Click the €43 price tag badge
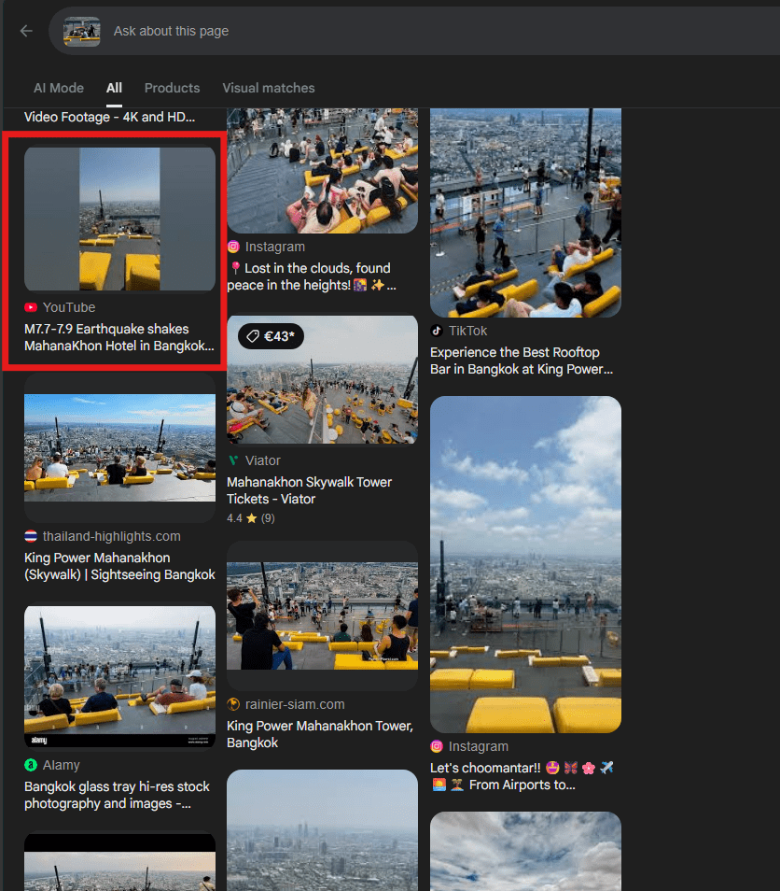This screenshot has width=780, height=891. pyautogui.click(x=271, y=336)
